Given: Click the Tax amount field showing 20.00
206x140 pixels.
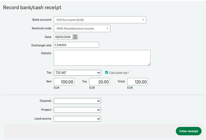Looking at the screenshot, I should pyautogui.click(x=100, y=82).
